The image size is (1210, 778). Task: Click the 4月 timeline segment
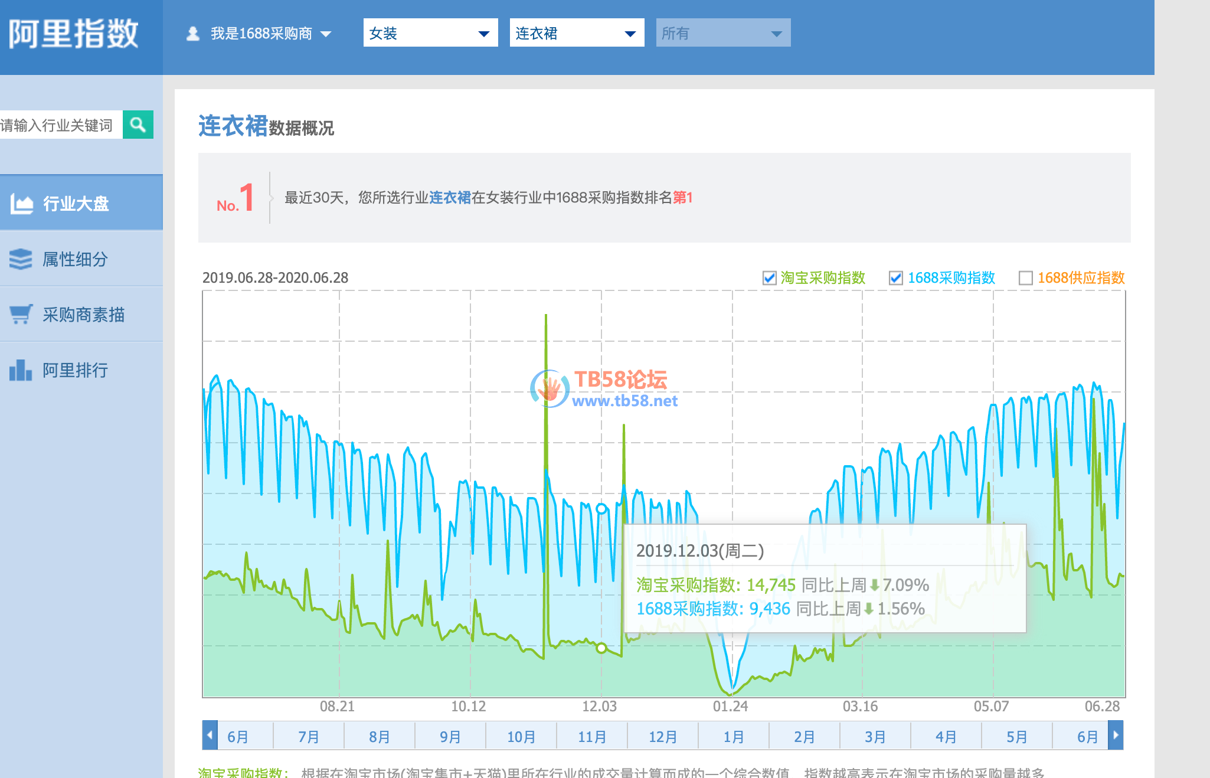pyautogui.click(x=946, y=737)
